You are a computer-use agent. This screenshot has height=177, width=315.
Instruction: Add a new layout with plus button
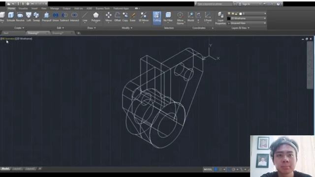click(x=40, y=169)
